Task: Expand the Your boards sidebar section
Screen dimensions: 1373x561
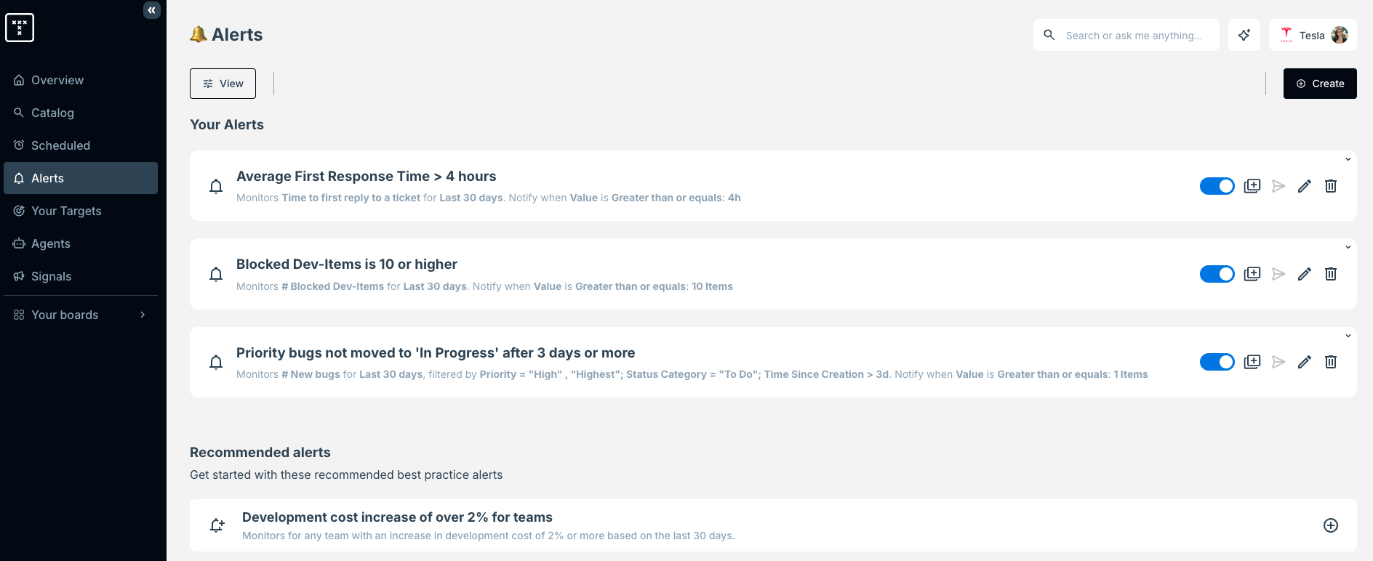Action: coord(143,315)
